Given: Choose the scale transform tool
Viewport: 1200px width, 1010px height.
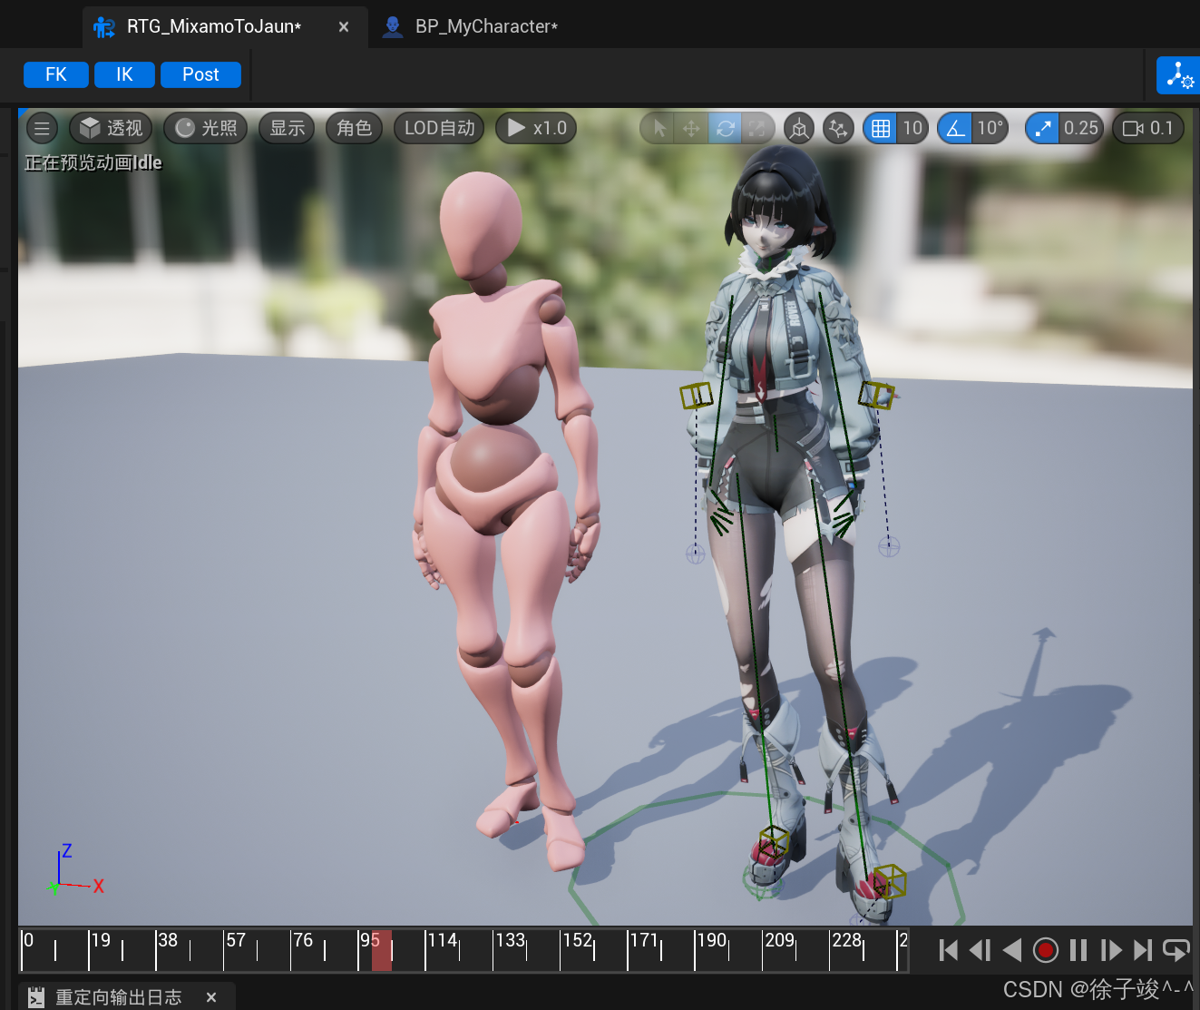Looking at the screenshot, I should [x=757, y=129].
